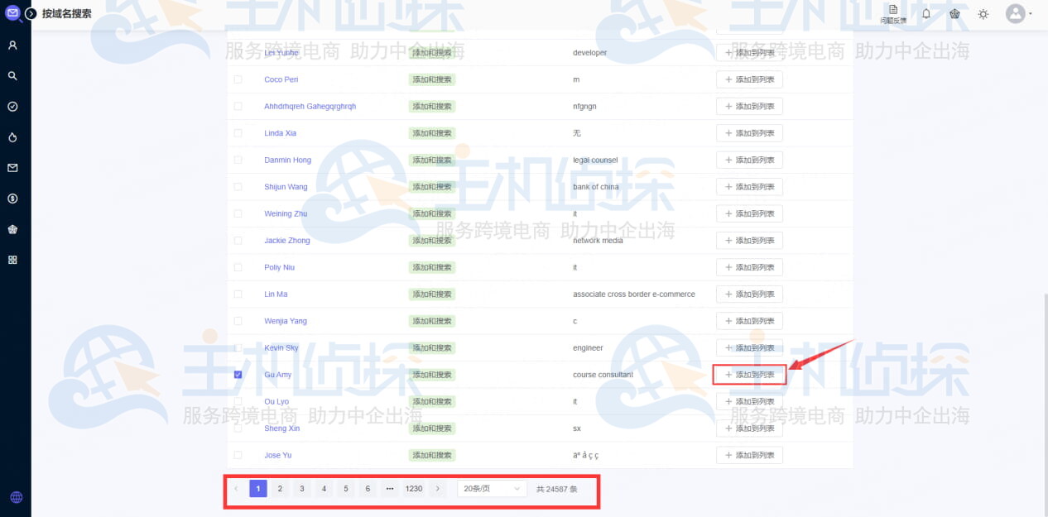The image size is (1048, 517).
Task: Open 按域名搜索 at the top bar
Action: coord(66,13)
